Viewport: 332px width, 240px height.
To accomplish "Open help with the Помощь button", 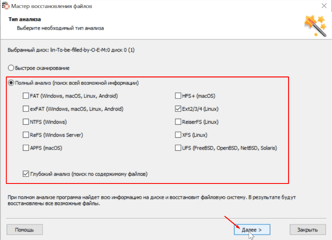I will pyautogui.click(x=25, y=229).
